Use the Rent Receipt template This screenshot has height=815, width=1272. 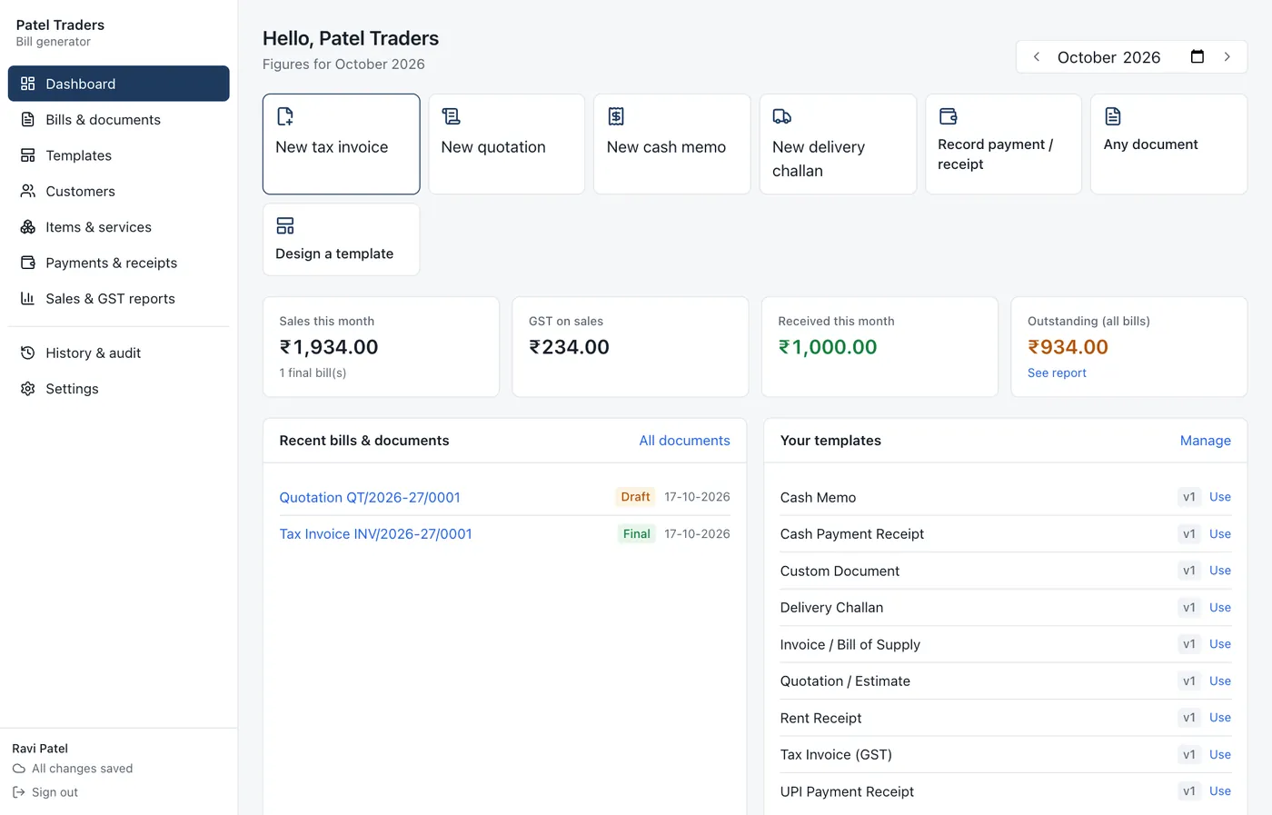[1219, 718]
